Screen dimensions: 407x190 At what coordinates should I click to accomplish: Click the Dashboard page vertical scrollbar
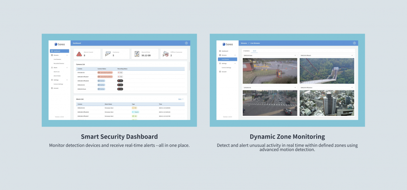point(189,66)
